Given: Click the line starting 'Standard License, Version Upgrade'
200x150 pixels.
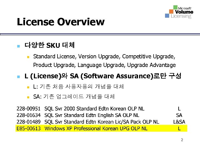Looking at the screenshot, I should 104,56.
